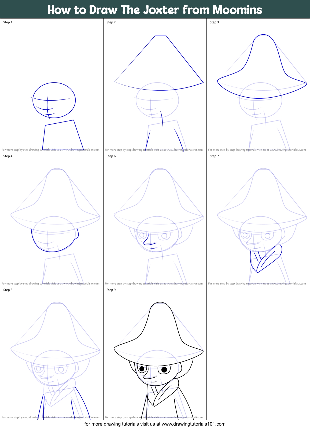Open the Step 1 drawing thumbnail
Screen dimensions: 310x428
pos(52,85)
